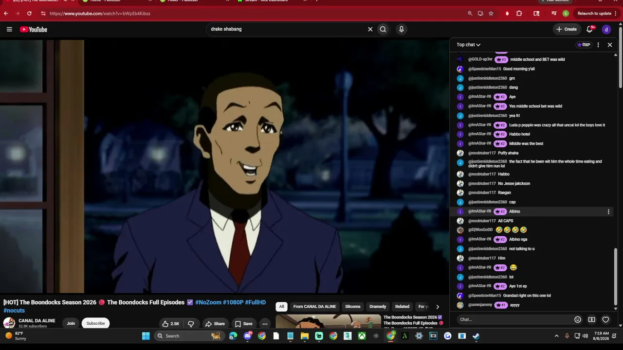Viewport: 623px width, 350px height.
Task: Open Microsoft Edge from the taskbar
Action: click(x=233, y=336)
